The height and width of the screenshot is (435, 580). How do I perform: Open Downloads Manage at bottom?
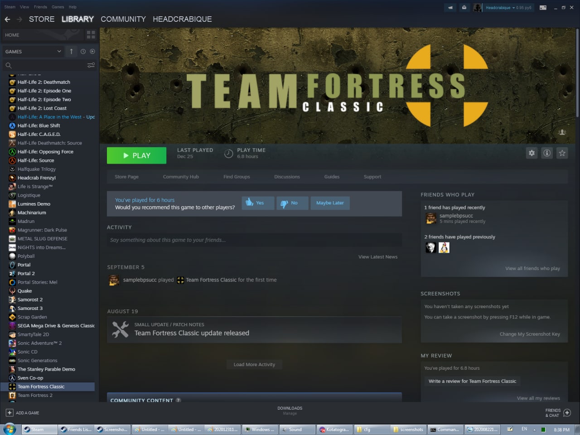[290, 411]
